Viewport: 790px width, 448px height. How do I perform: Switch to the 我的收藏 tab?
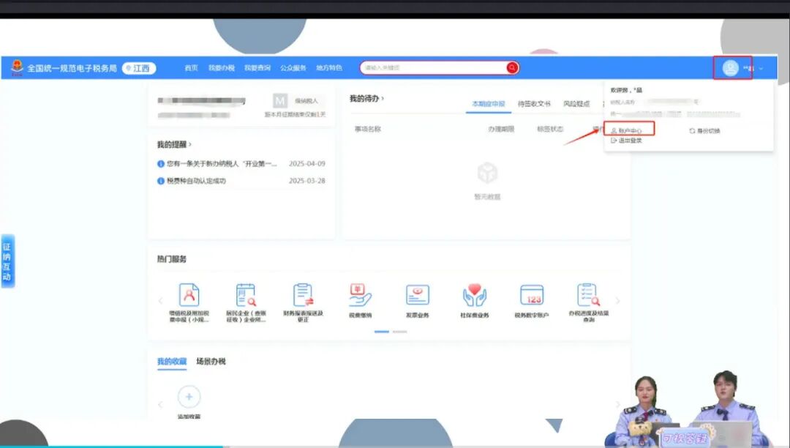pyautogui.click(x=172, y=362)
